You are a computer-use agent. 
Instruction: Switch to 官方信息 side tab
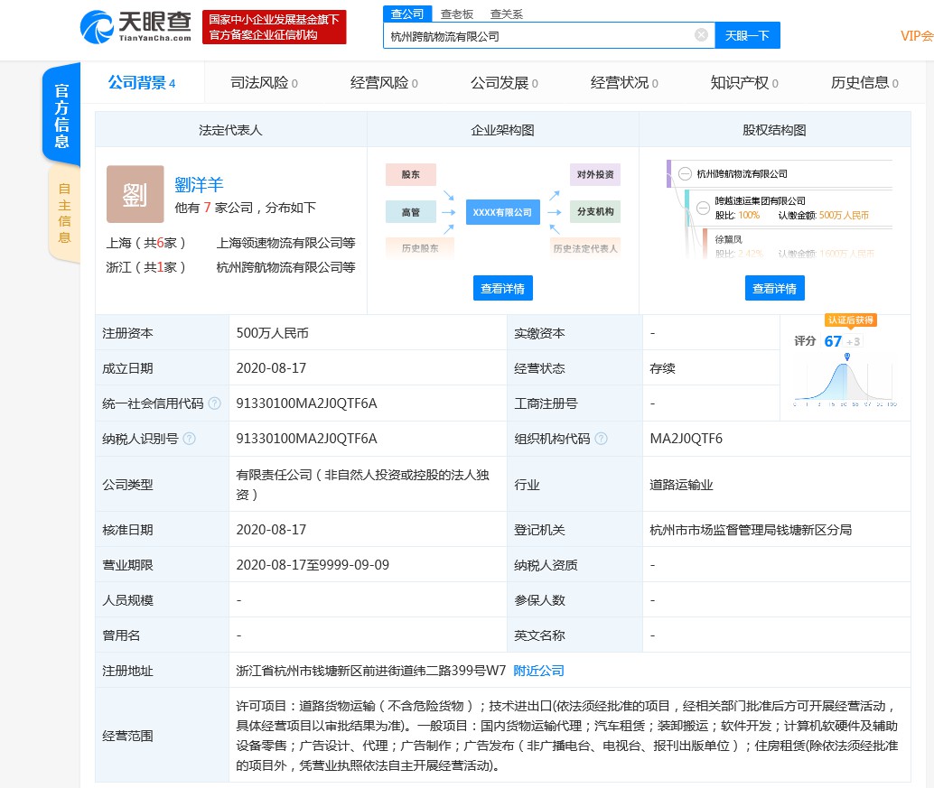coord(61,115)
